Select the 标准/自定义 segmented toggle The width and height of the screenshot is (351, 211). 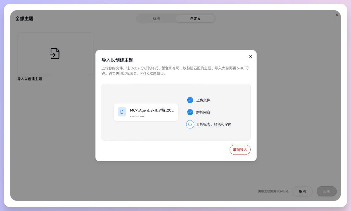click(x=176, y=19)
